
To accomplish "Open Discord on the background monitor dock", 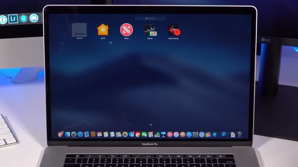I will (34, 18).
